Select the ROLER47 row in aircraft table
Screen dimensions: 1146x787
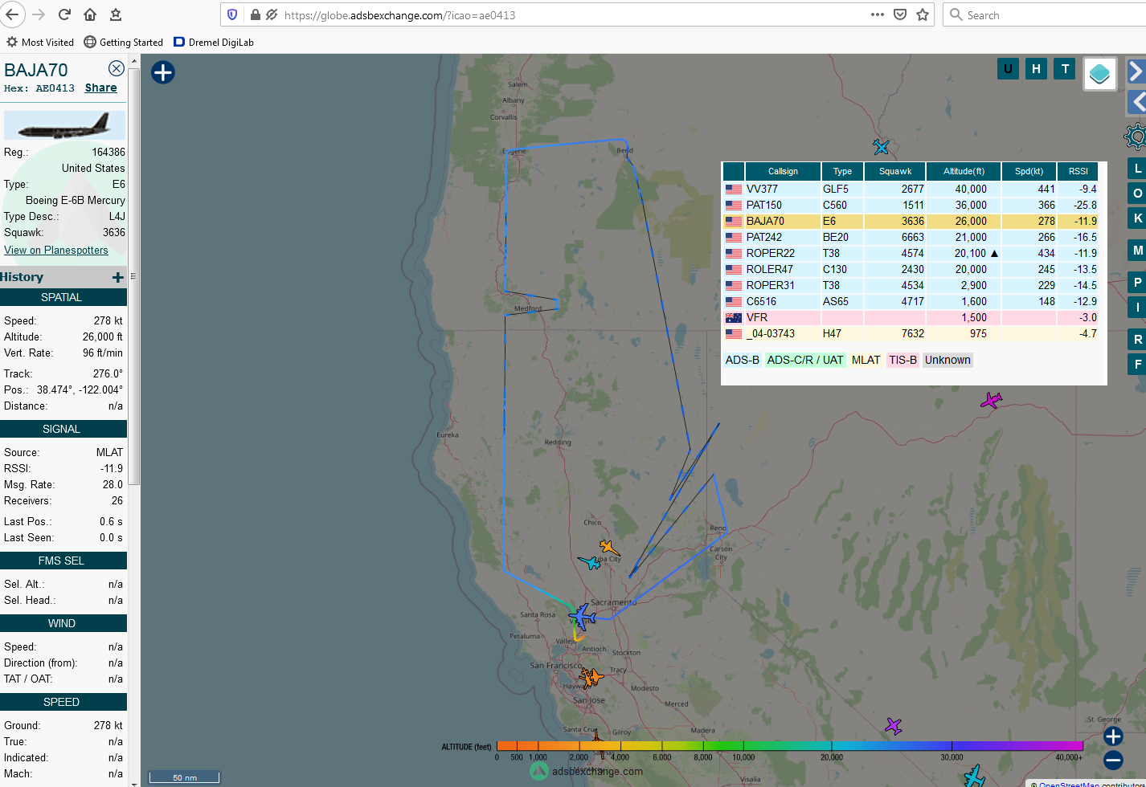[x=911, y=269]
